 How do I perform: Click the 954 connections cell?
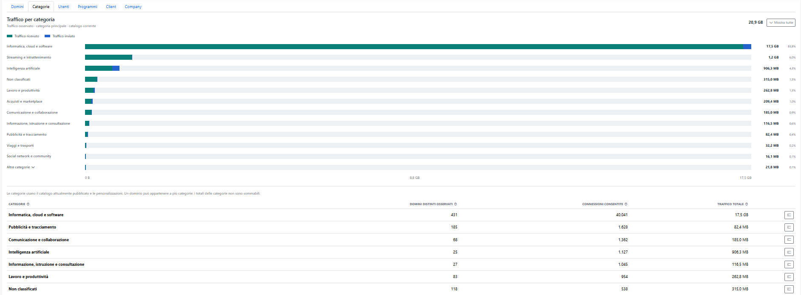(x=624, y=277)
